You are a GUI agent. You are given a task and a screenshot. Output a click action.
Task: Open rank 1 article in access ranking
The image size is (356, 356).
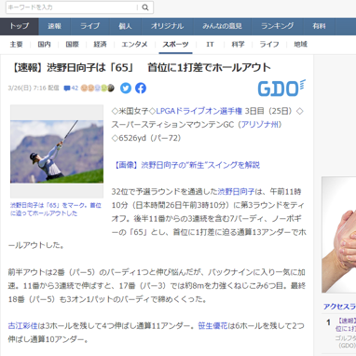(x=346, y=325)
